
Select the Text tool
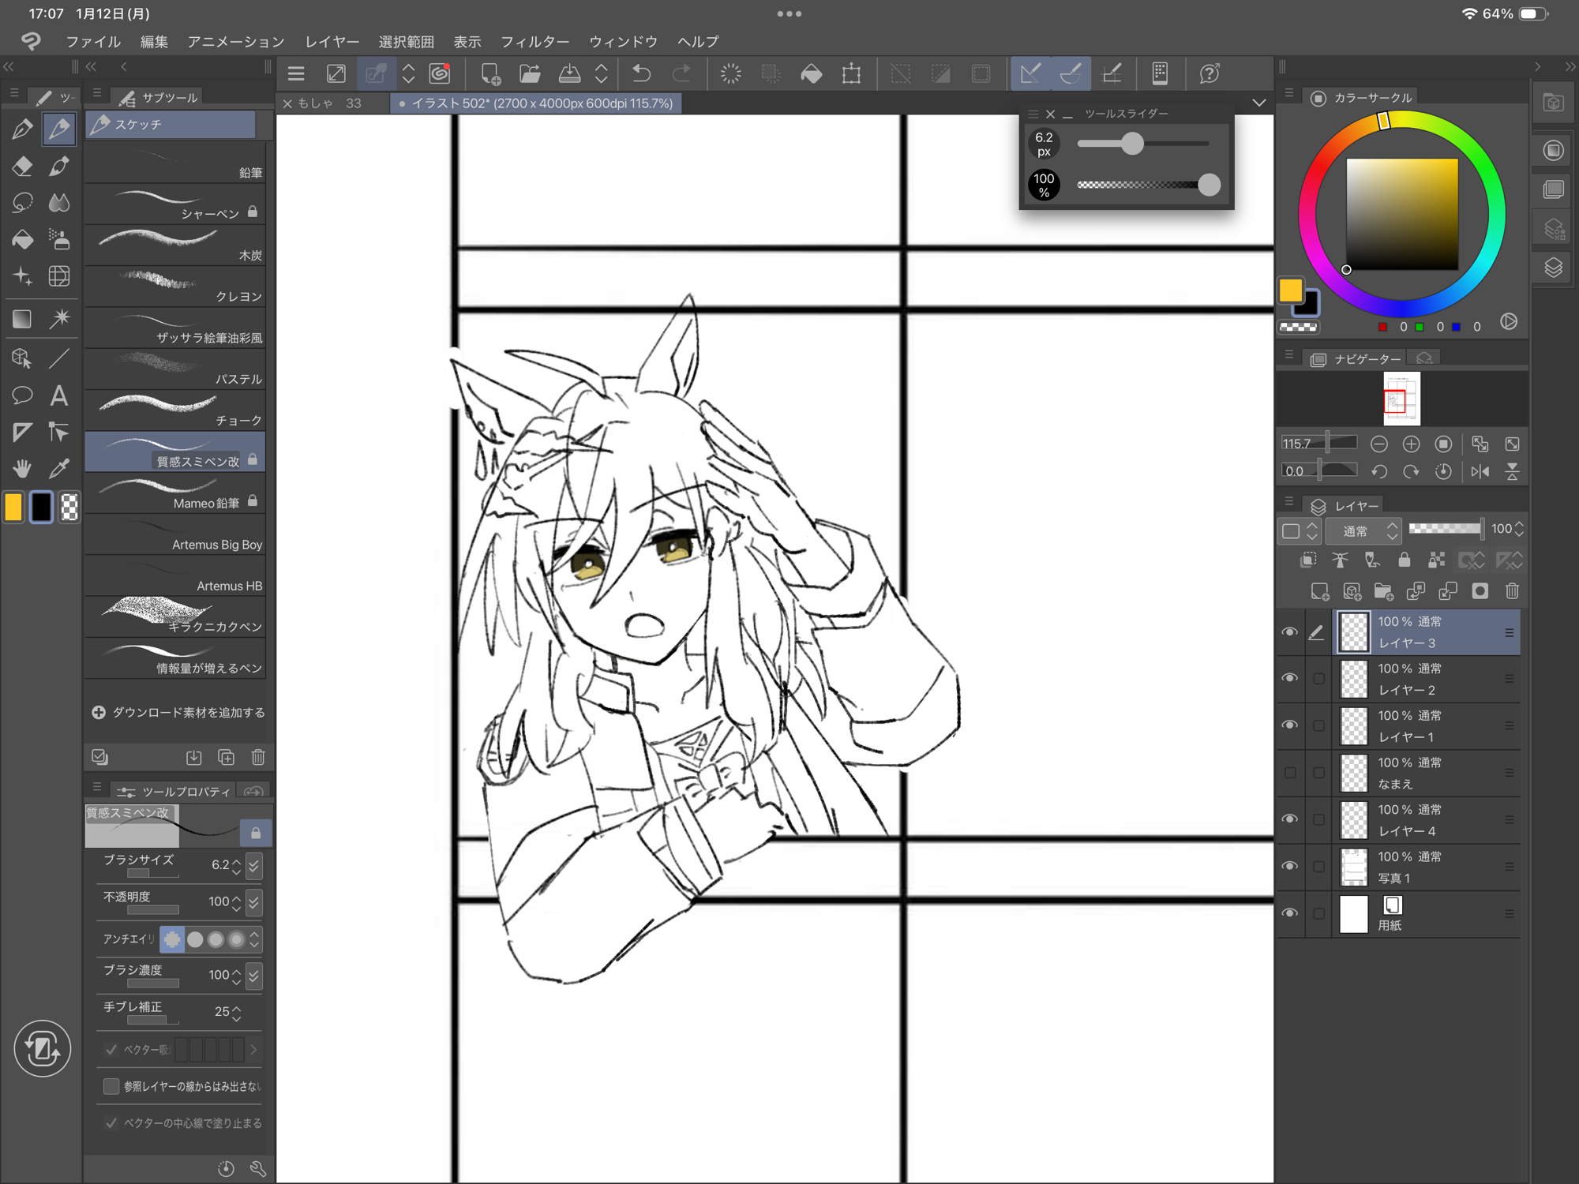59,395
